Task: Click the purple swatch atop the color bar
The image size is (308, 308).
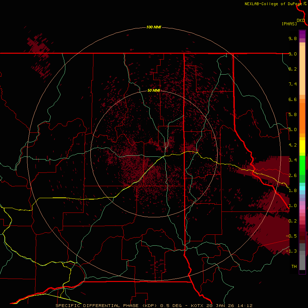Action: click(302, 34)
